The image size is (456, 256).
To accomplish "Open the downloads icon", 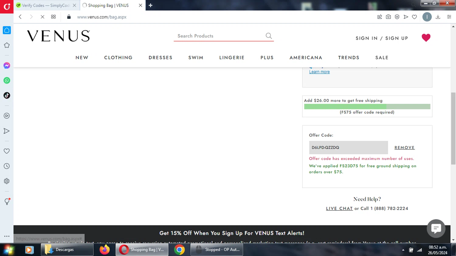I will [438, 17].
